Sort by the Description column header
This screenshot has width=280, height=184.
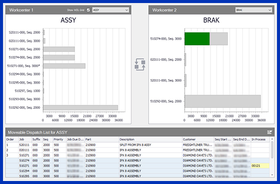point(151,139)
